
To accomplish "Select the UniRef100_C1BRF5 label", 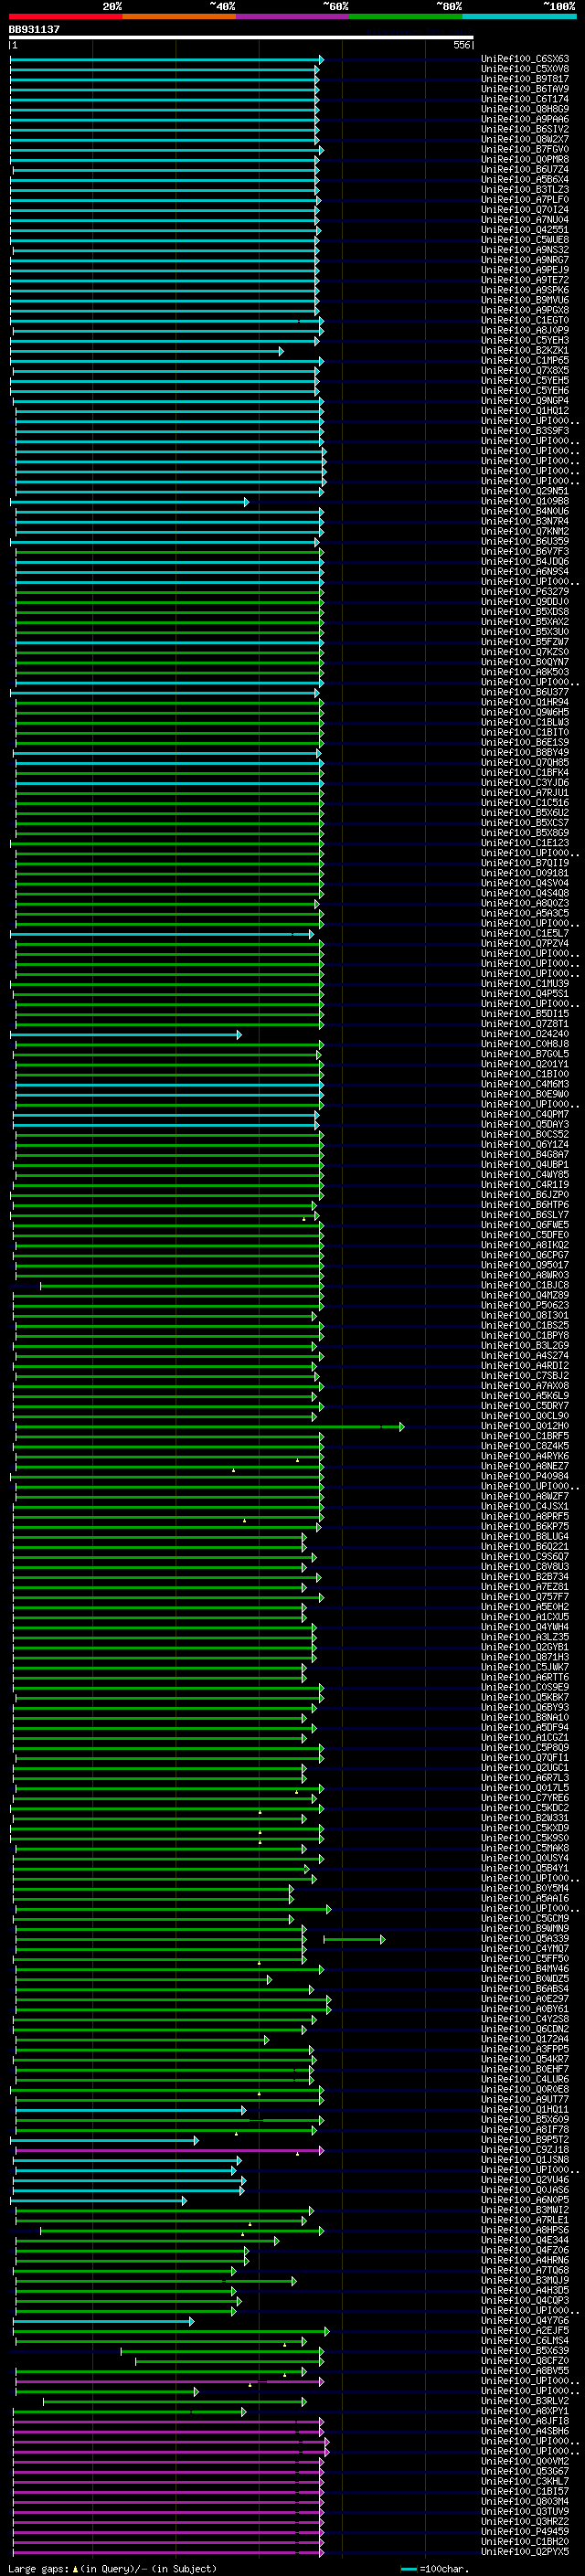I will pyautogui.click(x=525, y=1435).
